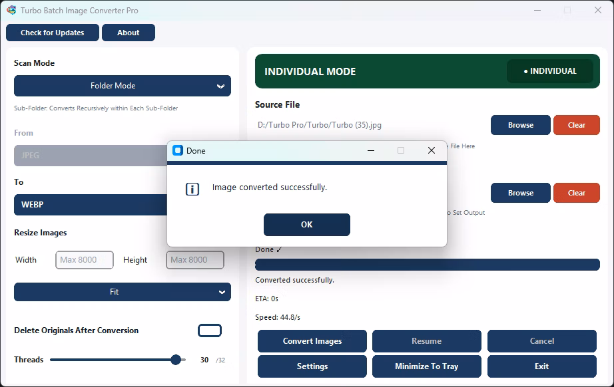
Task: Click Convert Images
Action: (312, 341)
